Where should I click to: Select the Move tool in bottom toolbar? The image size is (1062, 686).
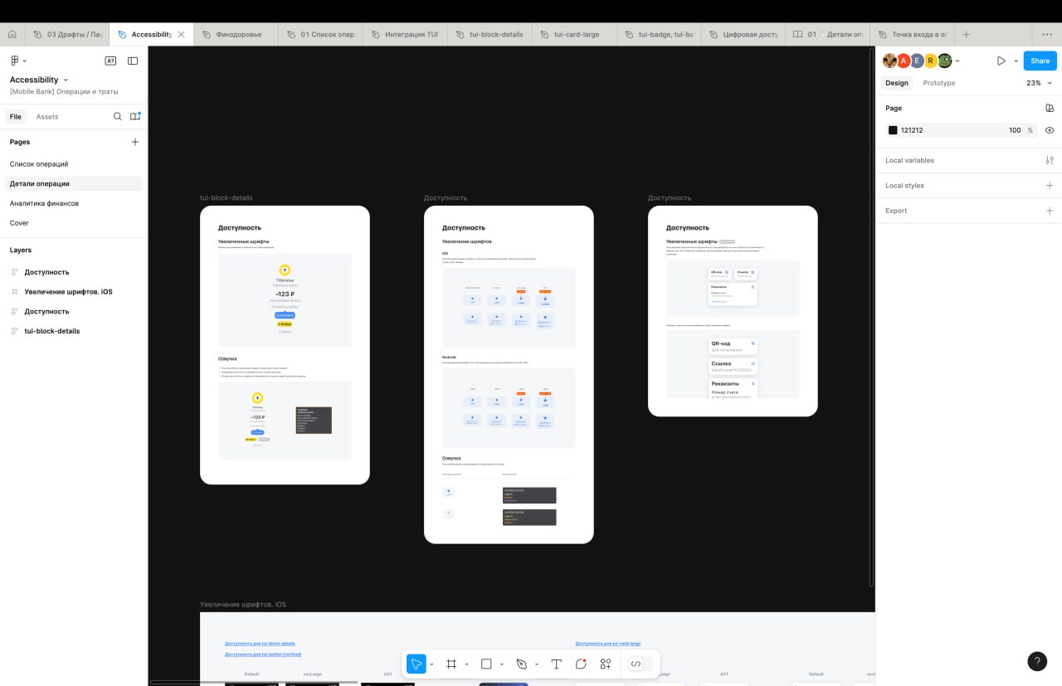click(417, 664)
